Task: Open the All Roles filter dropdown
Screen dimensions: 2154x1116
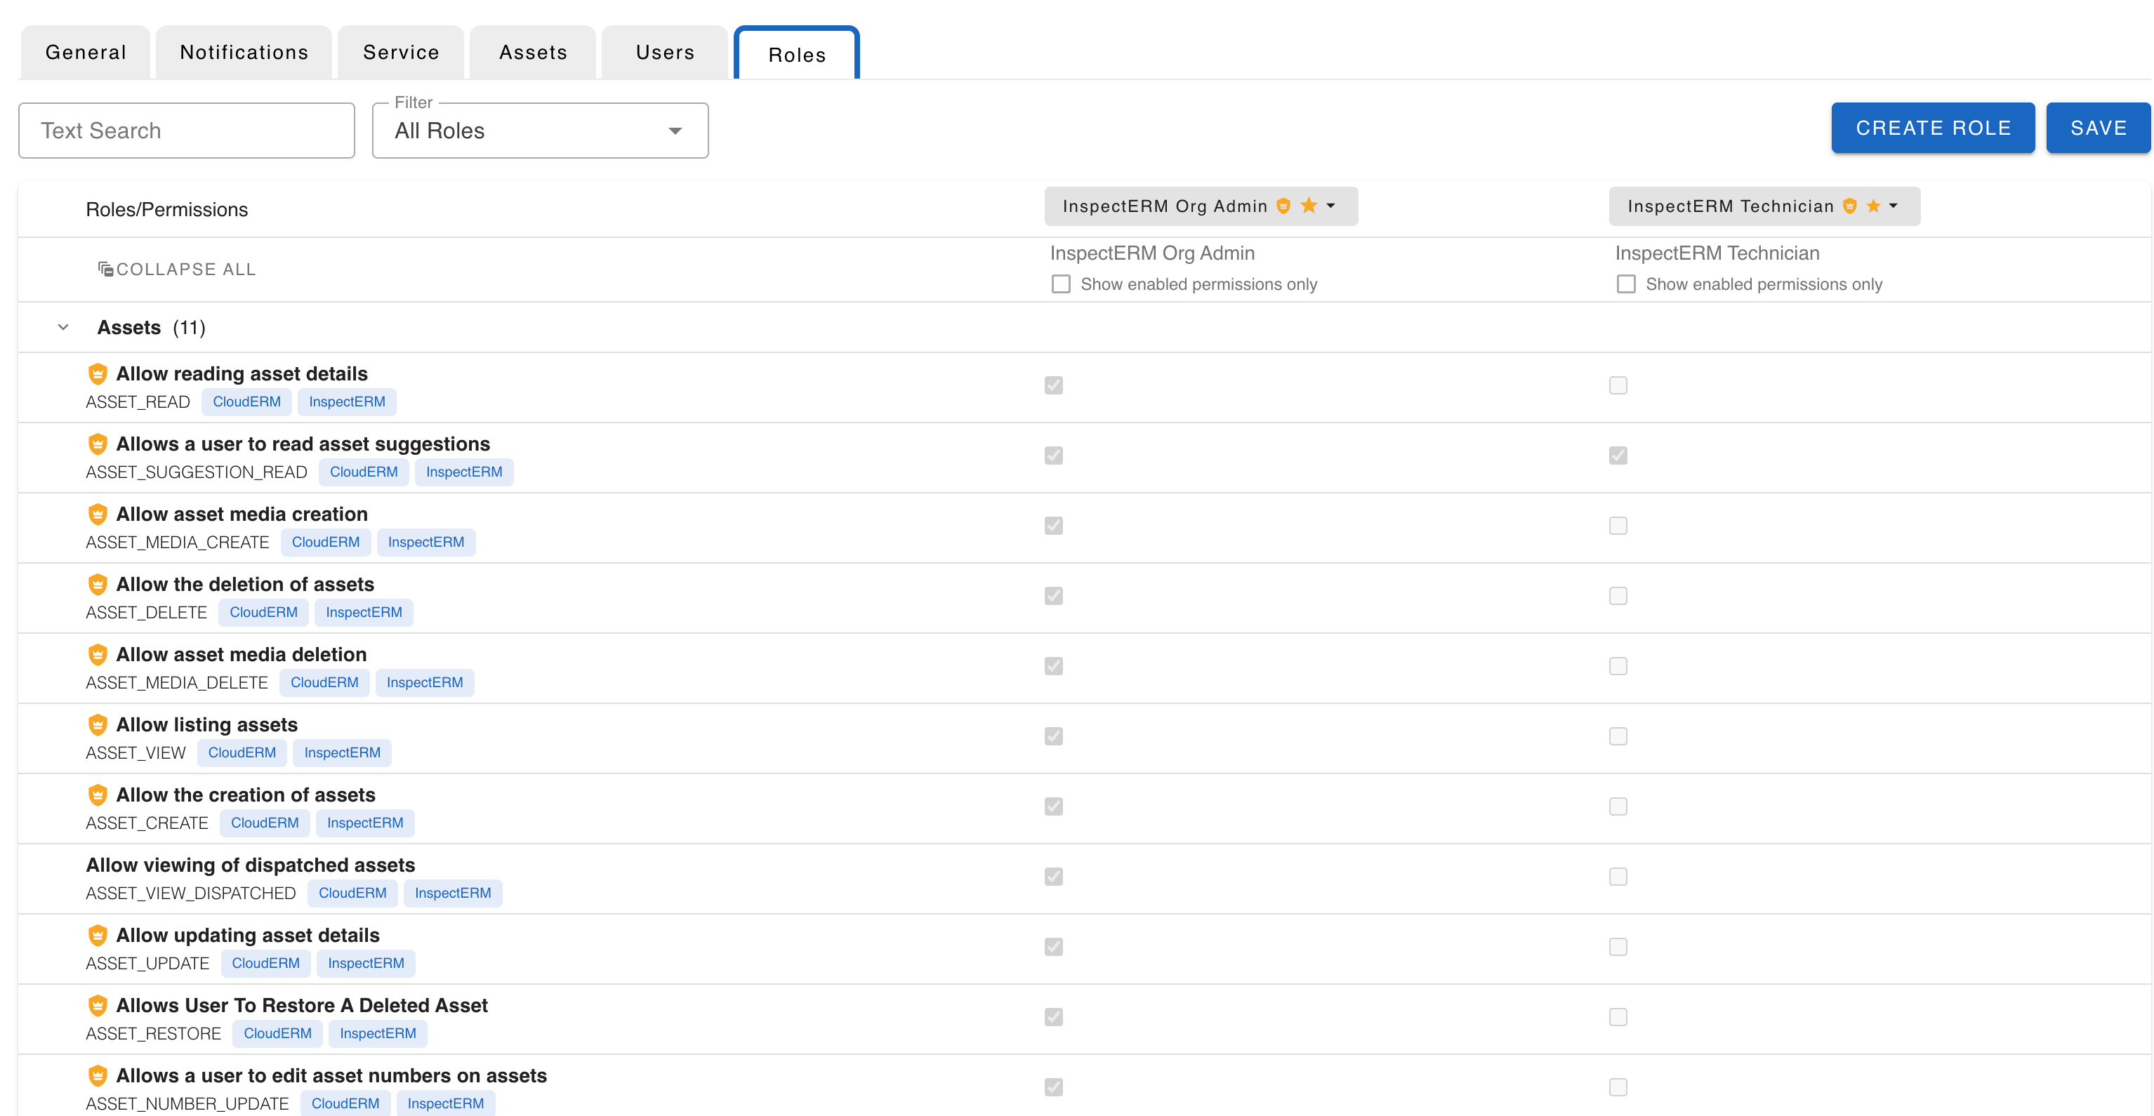Action: tap(540, 131)
